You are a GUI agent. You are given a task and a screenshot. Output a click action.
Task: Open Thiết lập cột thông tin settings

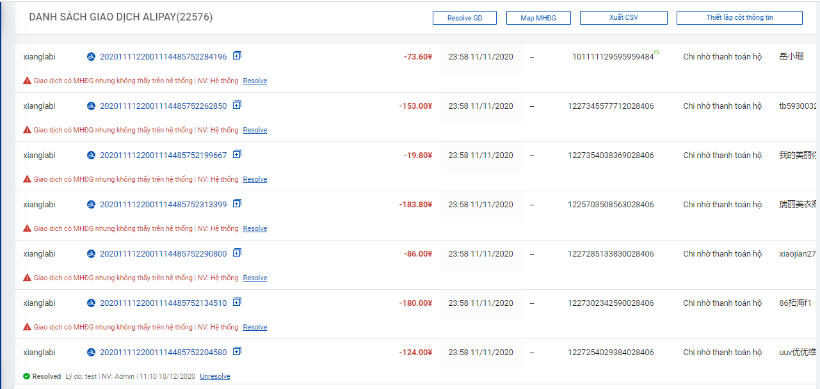click(739, 18)
